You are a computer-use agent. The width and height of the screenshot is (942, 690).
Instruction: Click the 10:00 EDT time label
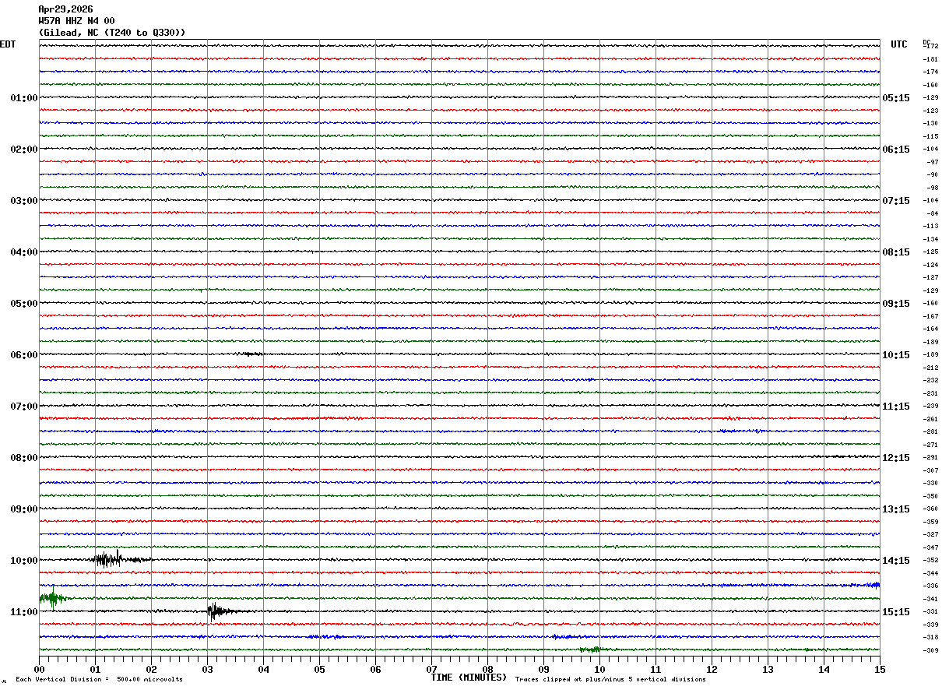tap(23, 561)
